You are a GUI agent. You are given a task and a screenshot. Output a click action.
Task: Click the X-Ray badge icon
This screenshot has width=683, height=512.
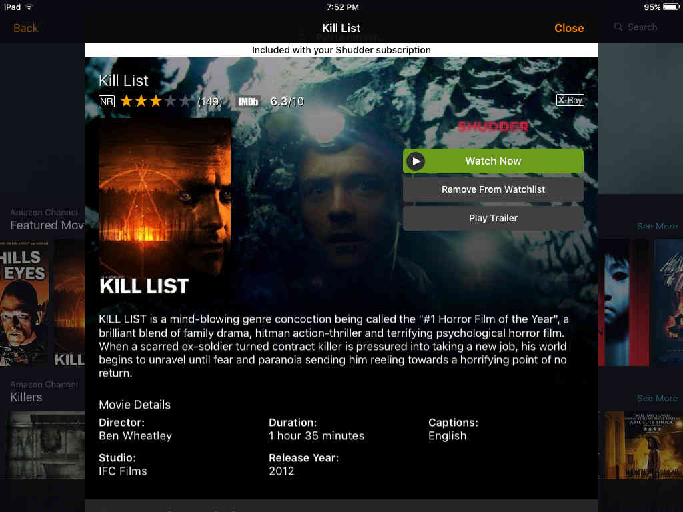[570, 100]
